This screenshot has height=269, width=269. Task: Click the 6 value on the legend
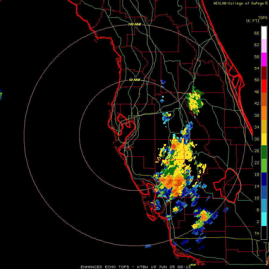click(x=258, y=210)
